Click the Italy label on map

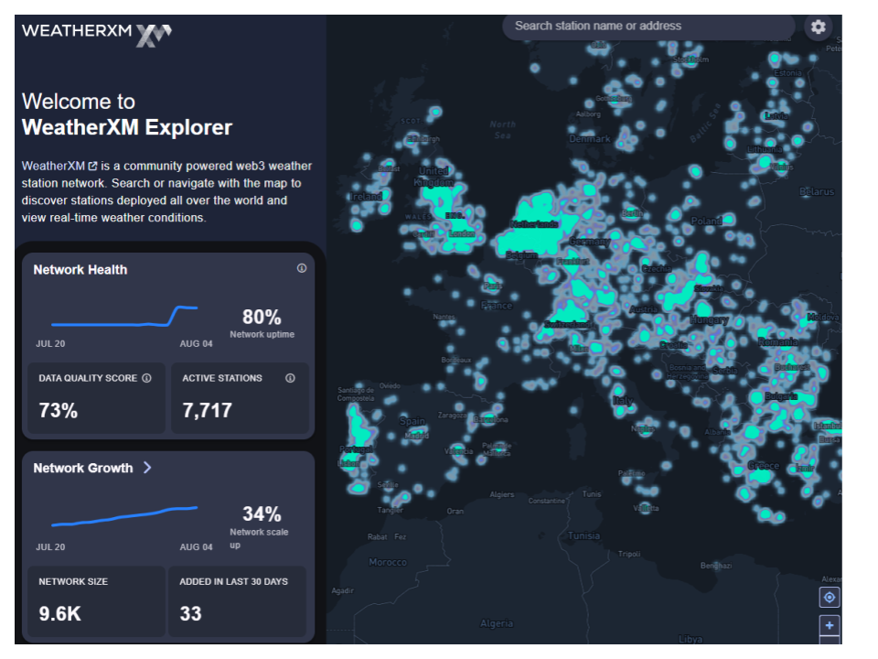pyautogui.click(x=623, y=400)
